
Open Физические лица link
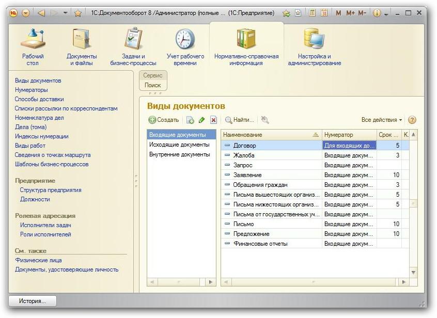(x=38, y=260)
